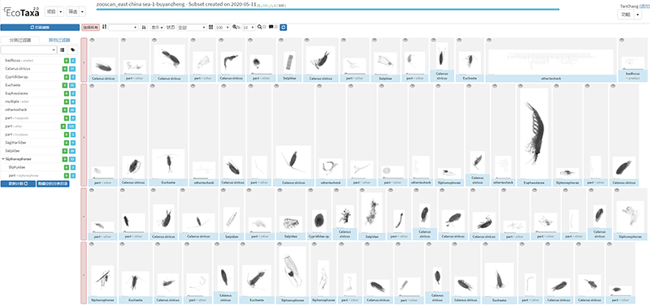Toggle the comment bubble checkbox
The width and height of the screenshot is (650, 305).
[276, 27]
